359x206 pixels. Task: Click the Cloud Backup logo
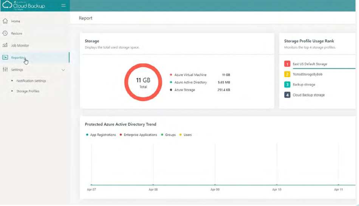[23, 5]
